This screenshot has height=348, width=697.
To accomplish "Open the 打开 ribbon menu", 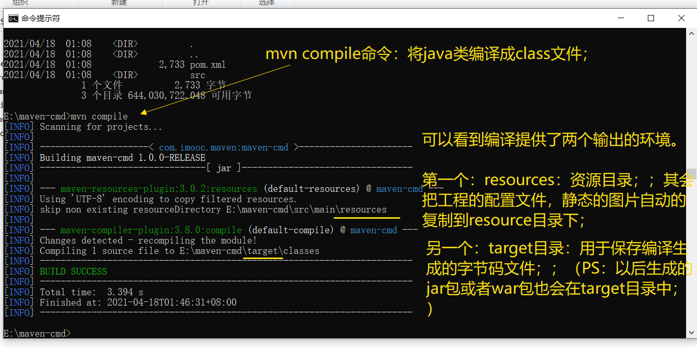I will 201,3.
